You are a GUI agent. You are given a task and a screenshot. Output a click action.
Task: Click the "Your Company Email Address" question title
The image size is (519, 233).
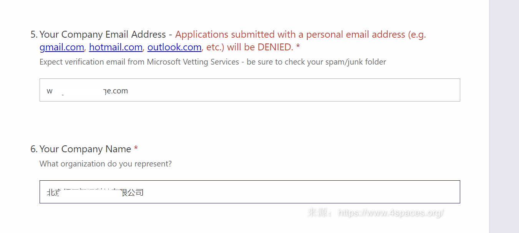pos(103,35)
